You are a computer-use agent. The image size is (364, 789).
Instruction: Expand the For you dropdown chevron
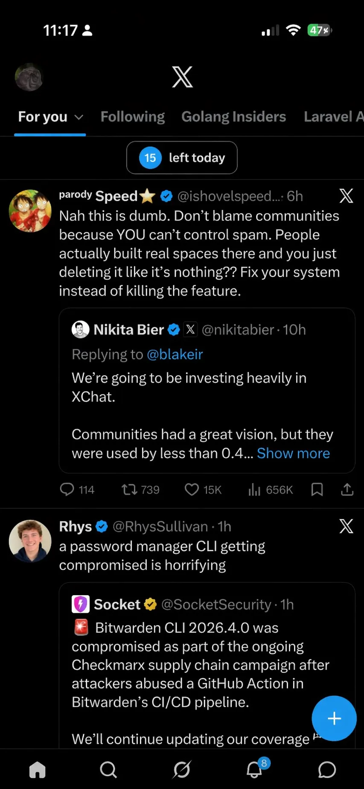[79, 117]
